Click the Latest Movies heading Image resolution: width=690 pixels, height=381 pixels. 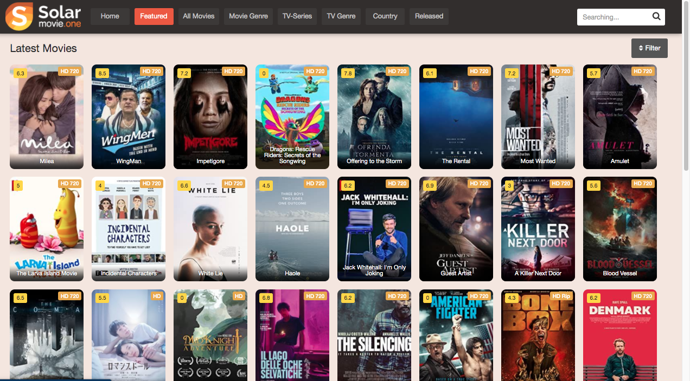point(43,48)
